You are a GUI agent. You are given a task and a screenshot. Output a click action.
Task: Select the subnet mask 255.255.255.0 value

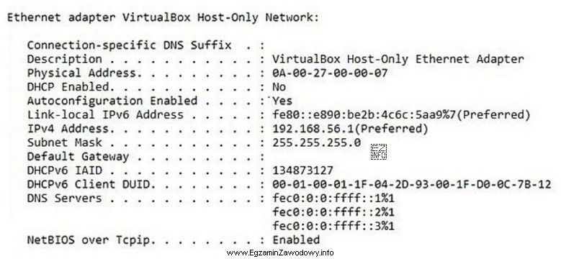pyautogui.click(x=316, y=142)
